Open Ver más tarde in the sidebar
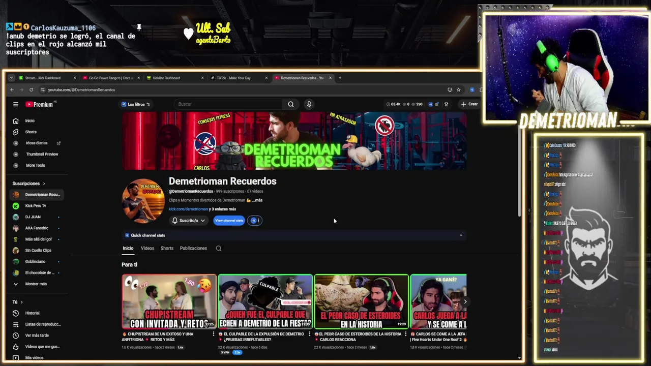The width and height of the screenshot is (651, 366). click(36, 335)
